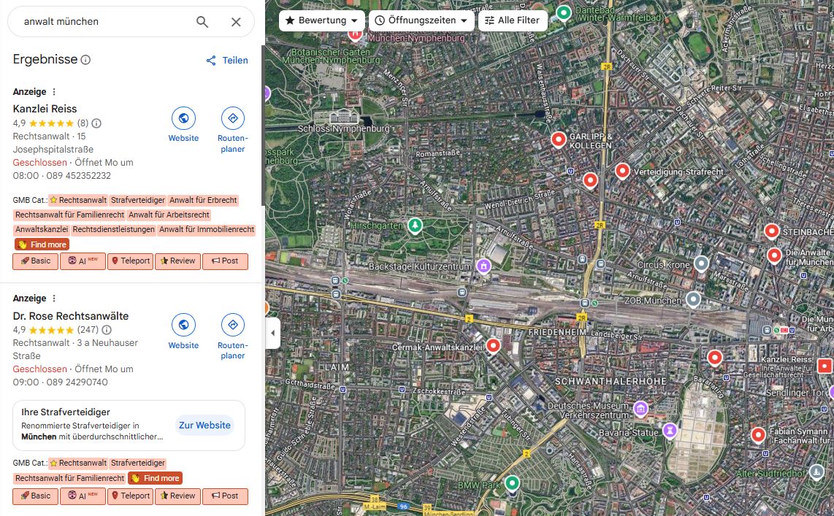Screen dimensions: 834x516
Task: Click the Kanzlei Reiss map pin
Action: coord(825,366)
